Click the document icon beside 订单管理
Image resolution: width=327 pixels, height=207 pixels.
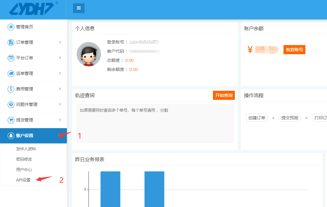11,42
